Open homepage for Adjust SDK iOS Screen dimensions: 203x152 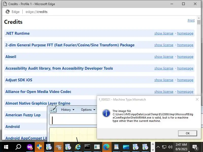185,80
